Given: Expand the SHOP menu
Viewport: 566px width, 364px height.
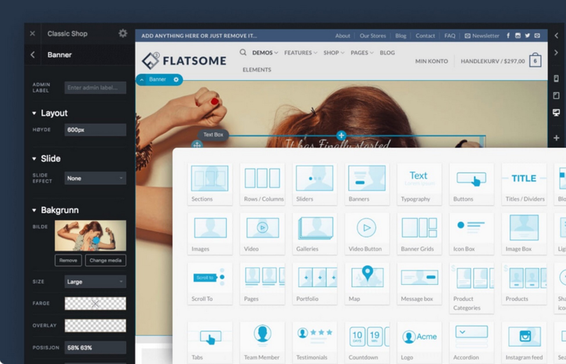Looking at the screenshot, I should pyautogui.click(x=334, y=53).
